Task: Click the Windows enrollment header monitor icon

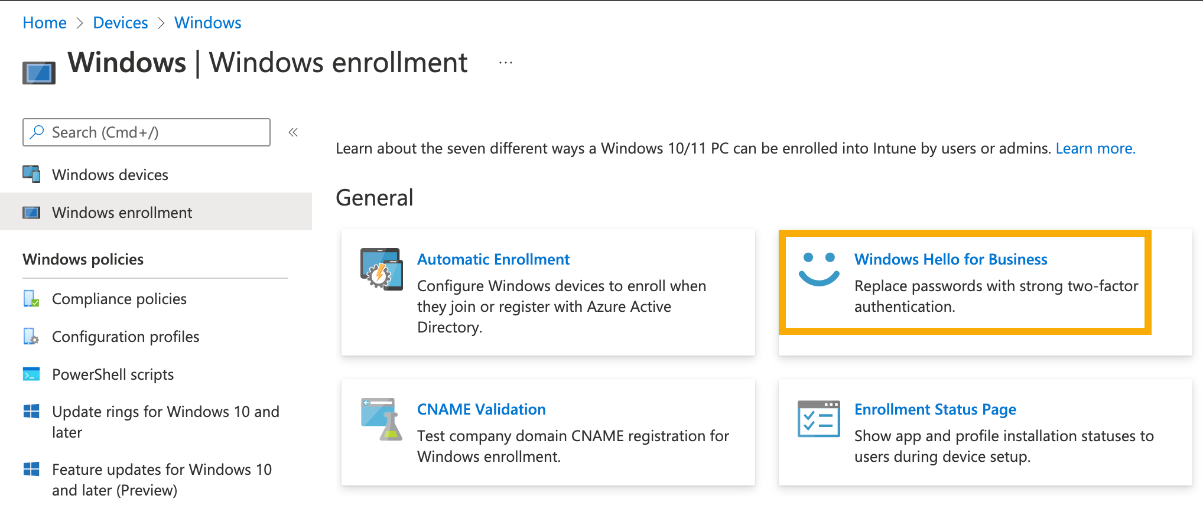Action: coord(39,73)
